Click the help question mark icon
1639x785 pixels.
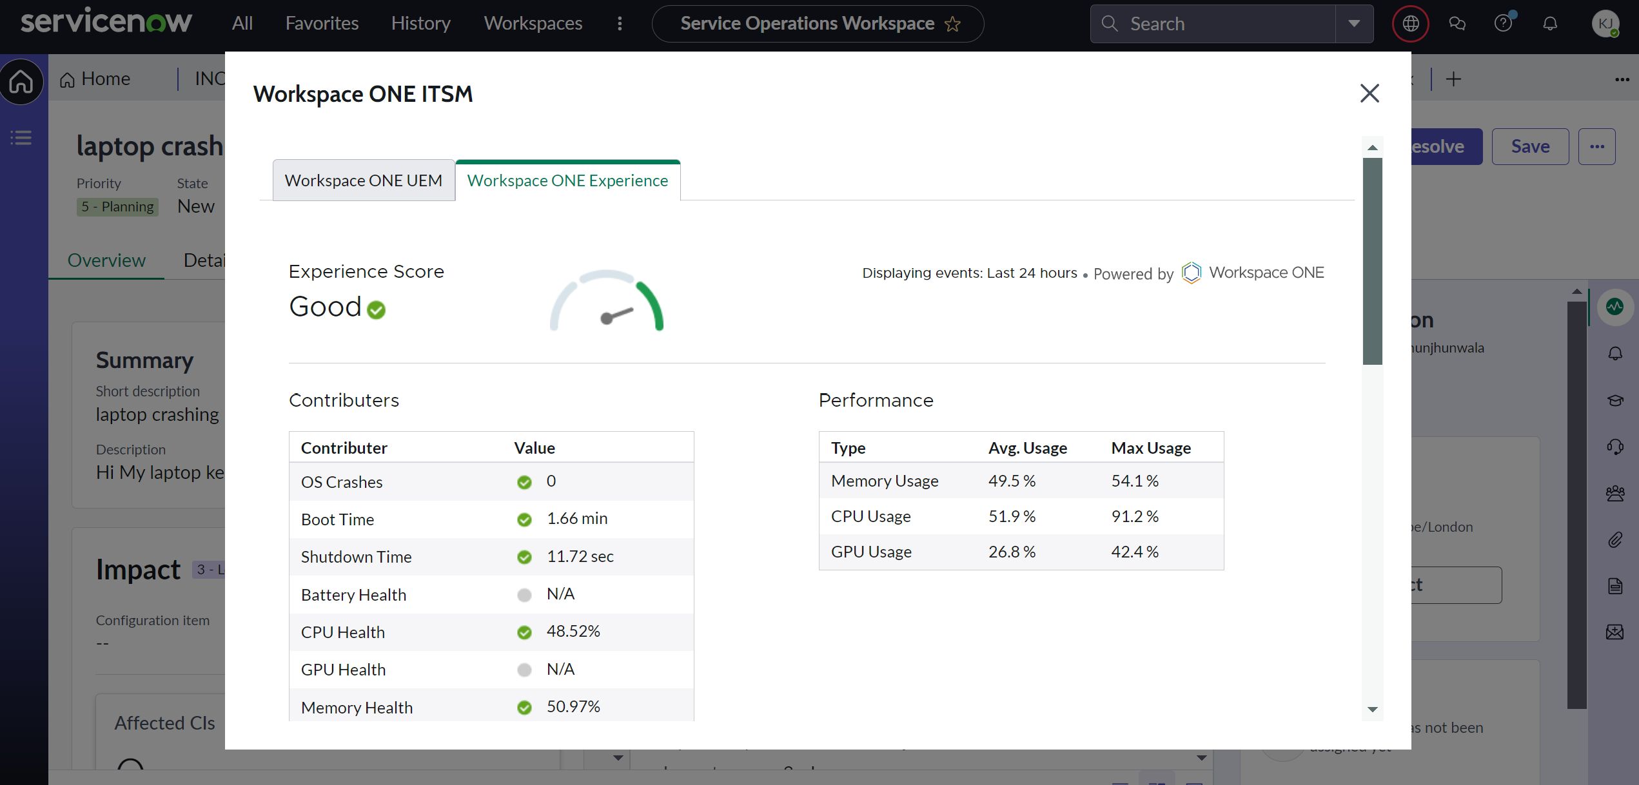pyautogui.click(x=1503, y=24)
